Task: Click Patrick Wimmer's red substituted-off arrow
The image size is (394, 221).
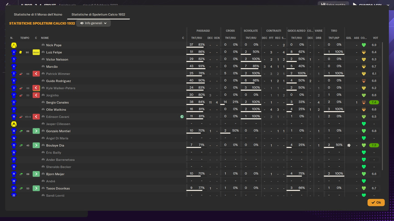Action: tap(36, 74)
